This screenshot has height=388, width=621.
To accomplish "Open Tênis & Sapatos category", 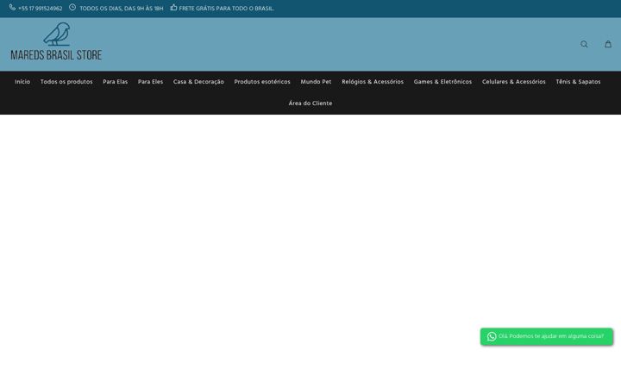I will coord(578,82).
